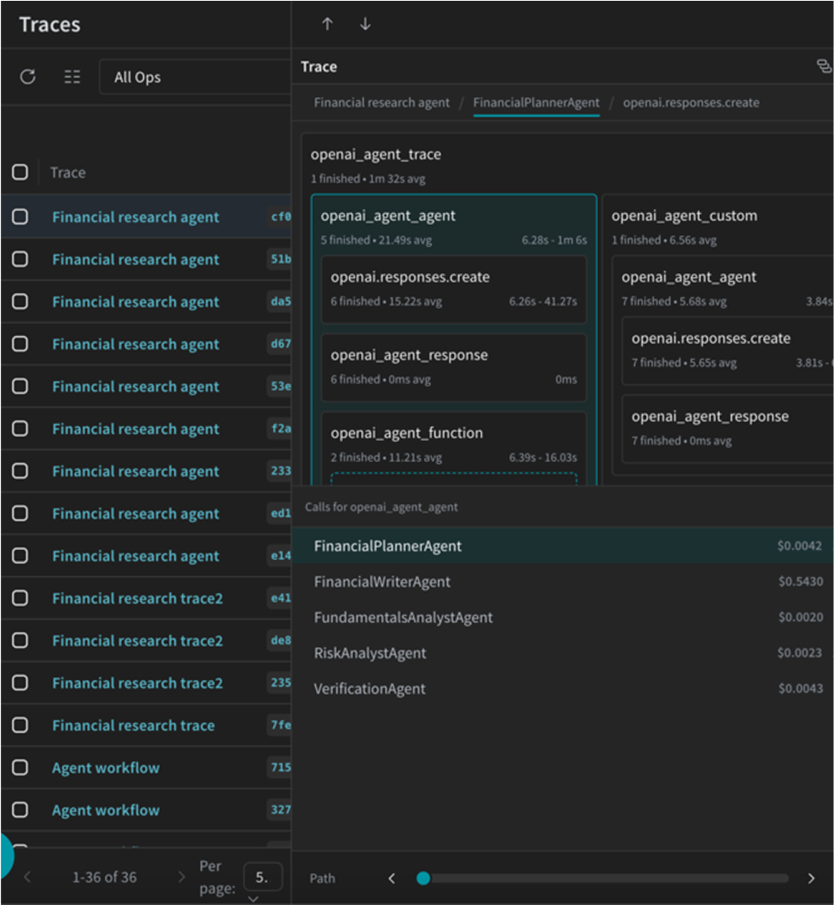Check the box for trace f2a

20,429
